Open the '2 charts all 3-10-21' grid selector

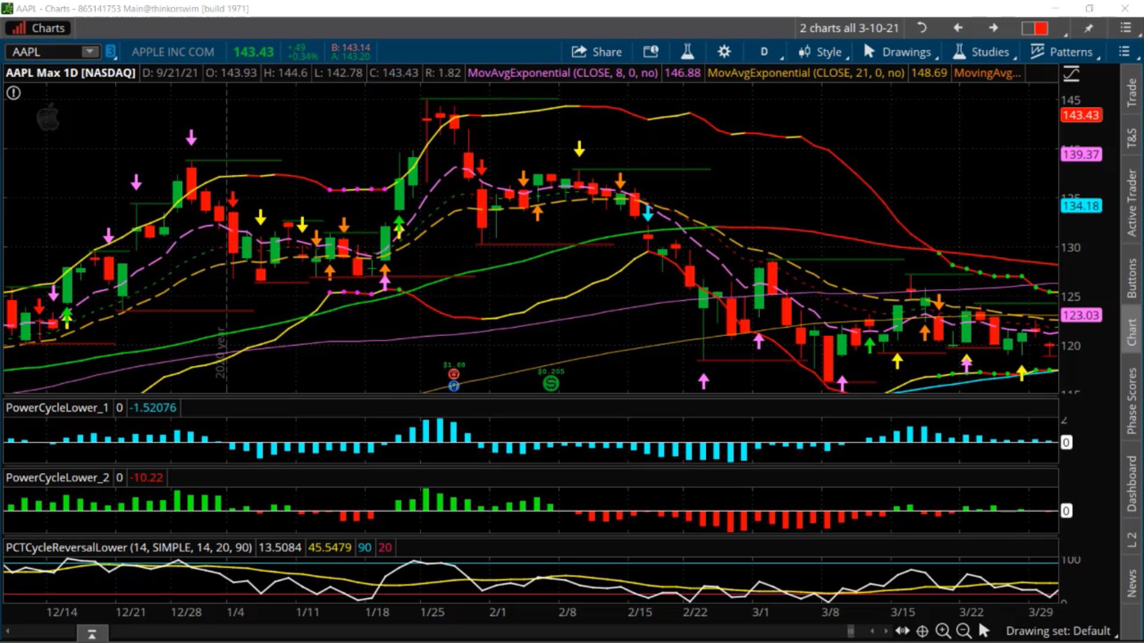849,28
